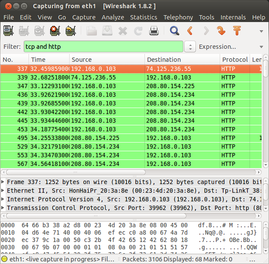Open the capture interfaces list icon
The height and width of the screenshot is (264, 269).
(x=8, y=31)
